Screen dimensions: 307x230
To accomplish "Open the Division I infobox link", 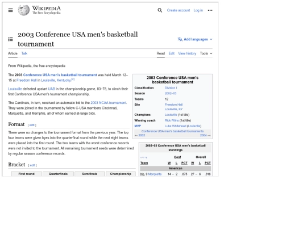I will (171, 88).
